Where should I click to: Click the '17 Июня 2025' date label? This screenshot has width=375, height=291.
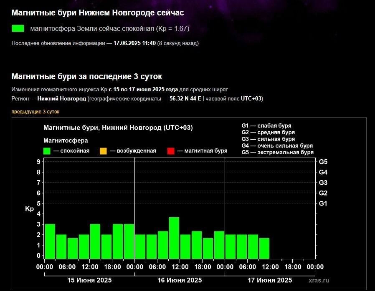[270, 280]
